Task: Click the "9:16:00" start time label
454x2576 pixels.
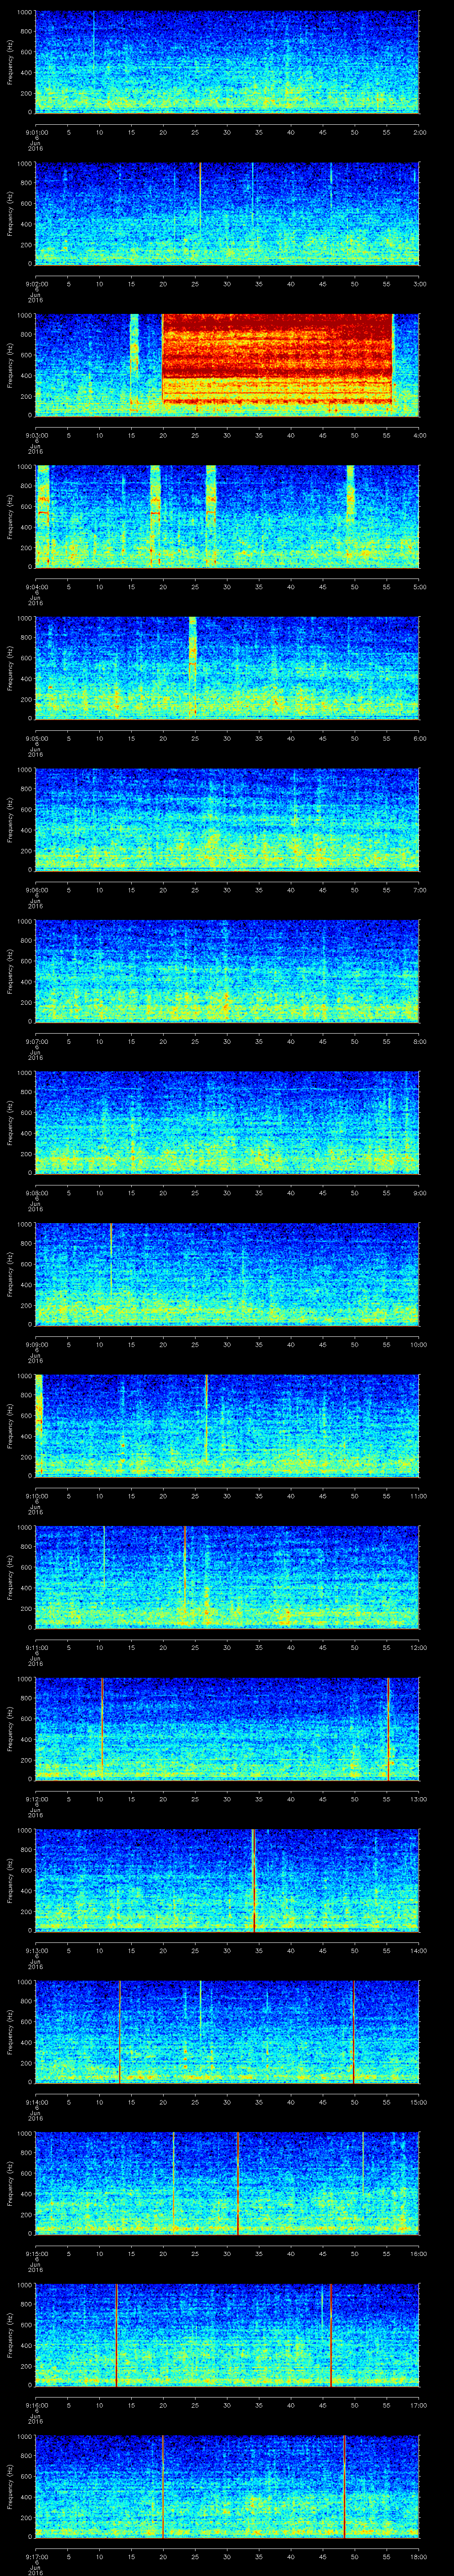Action: [x=37, y=2404]
